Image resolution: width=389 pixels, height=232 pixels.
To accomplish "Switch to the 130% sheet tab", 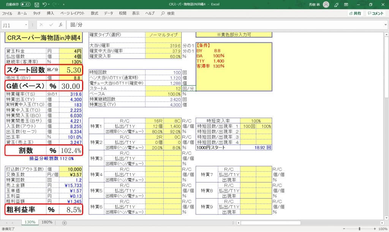I will (x=30, y=222).
